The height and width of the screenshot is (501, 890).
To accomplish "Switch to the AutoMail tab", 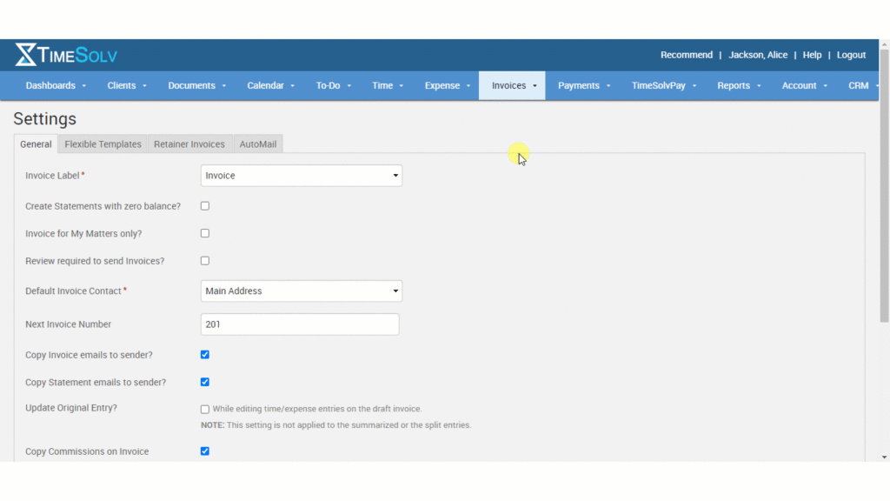I will pyautogui.click(x=257, y=144).
